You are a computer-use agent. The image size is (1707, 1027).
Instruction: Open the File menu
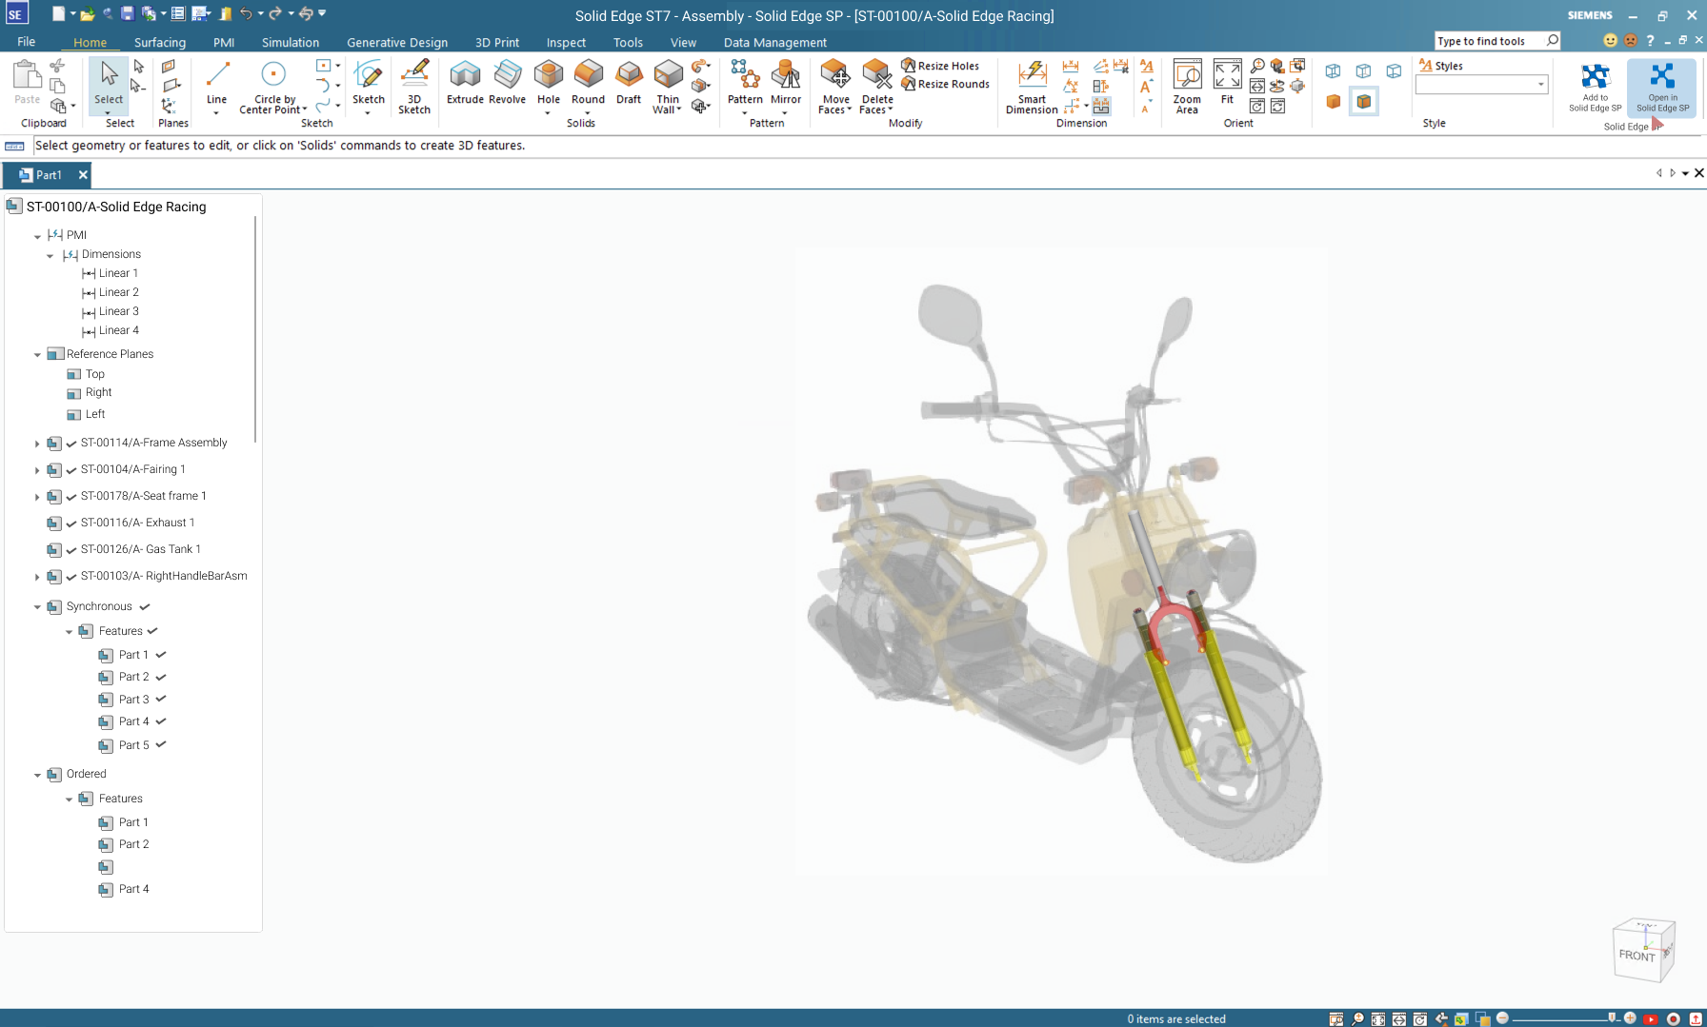click(27, 42)
